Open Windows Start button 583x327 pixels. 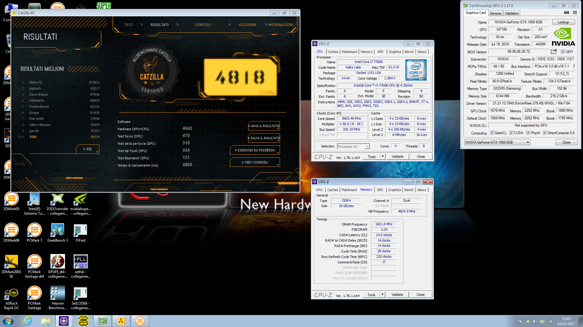coord(8,321)
